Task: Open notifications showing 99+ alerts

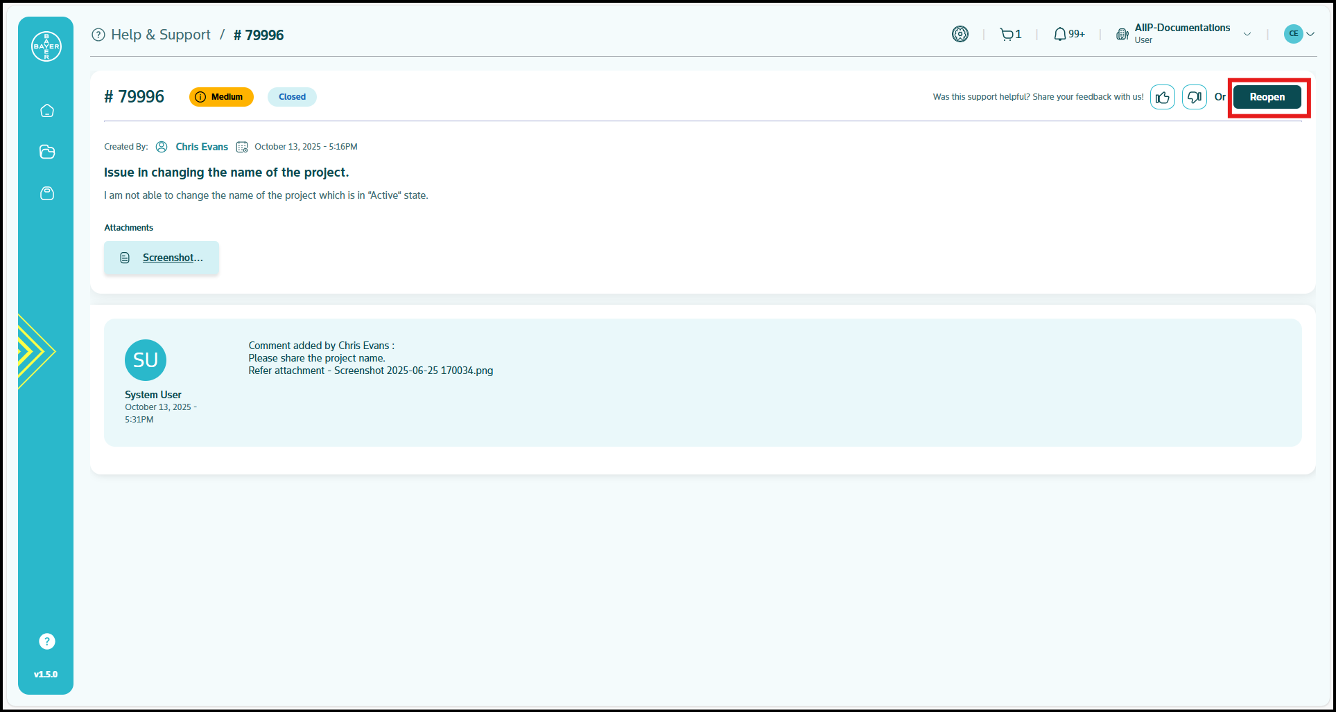Action: point(1068,33)
